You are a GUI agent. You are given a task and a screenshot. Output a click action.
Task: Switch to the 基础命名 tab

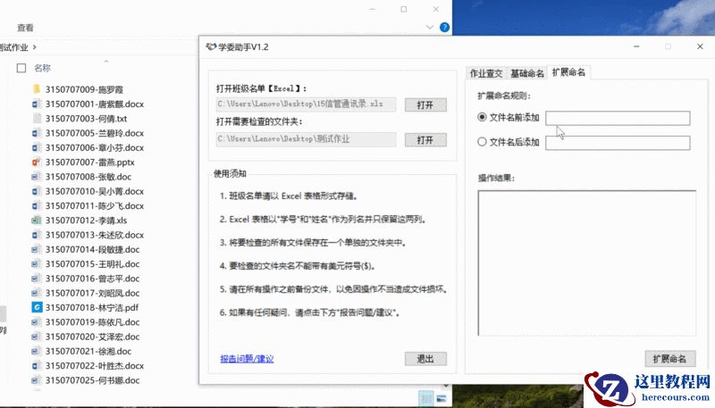pos(526,73)
